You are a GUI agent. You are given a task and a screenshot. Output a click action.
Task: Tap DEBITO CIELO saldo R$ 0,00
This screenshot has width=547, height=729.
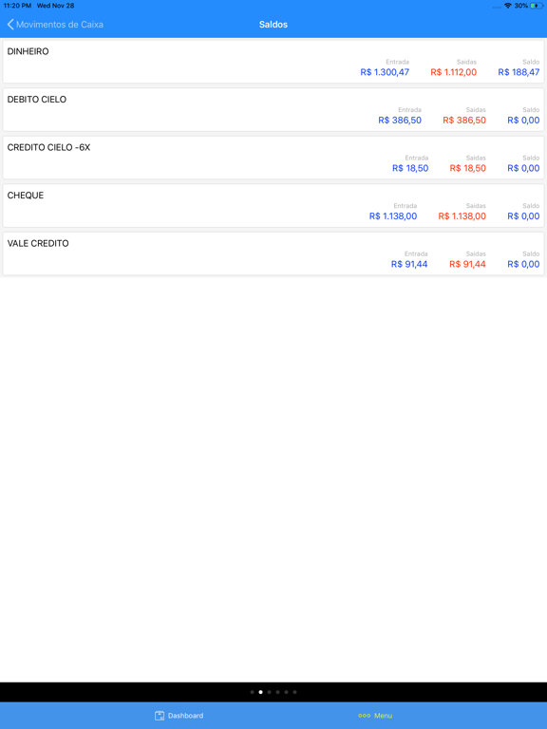pos(523,120)
